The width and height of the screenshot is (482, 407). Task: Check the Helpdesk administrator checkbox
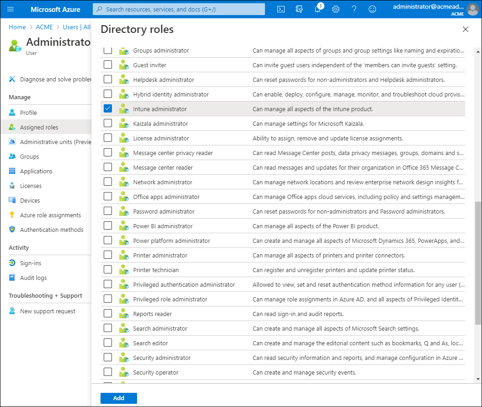coord(108,80)
